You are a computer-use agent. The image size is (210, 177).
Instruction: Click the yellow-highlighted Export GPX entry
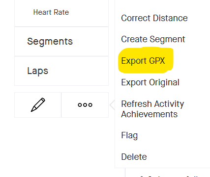[143, 61]
